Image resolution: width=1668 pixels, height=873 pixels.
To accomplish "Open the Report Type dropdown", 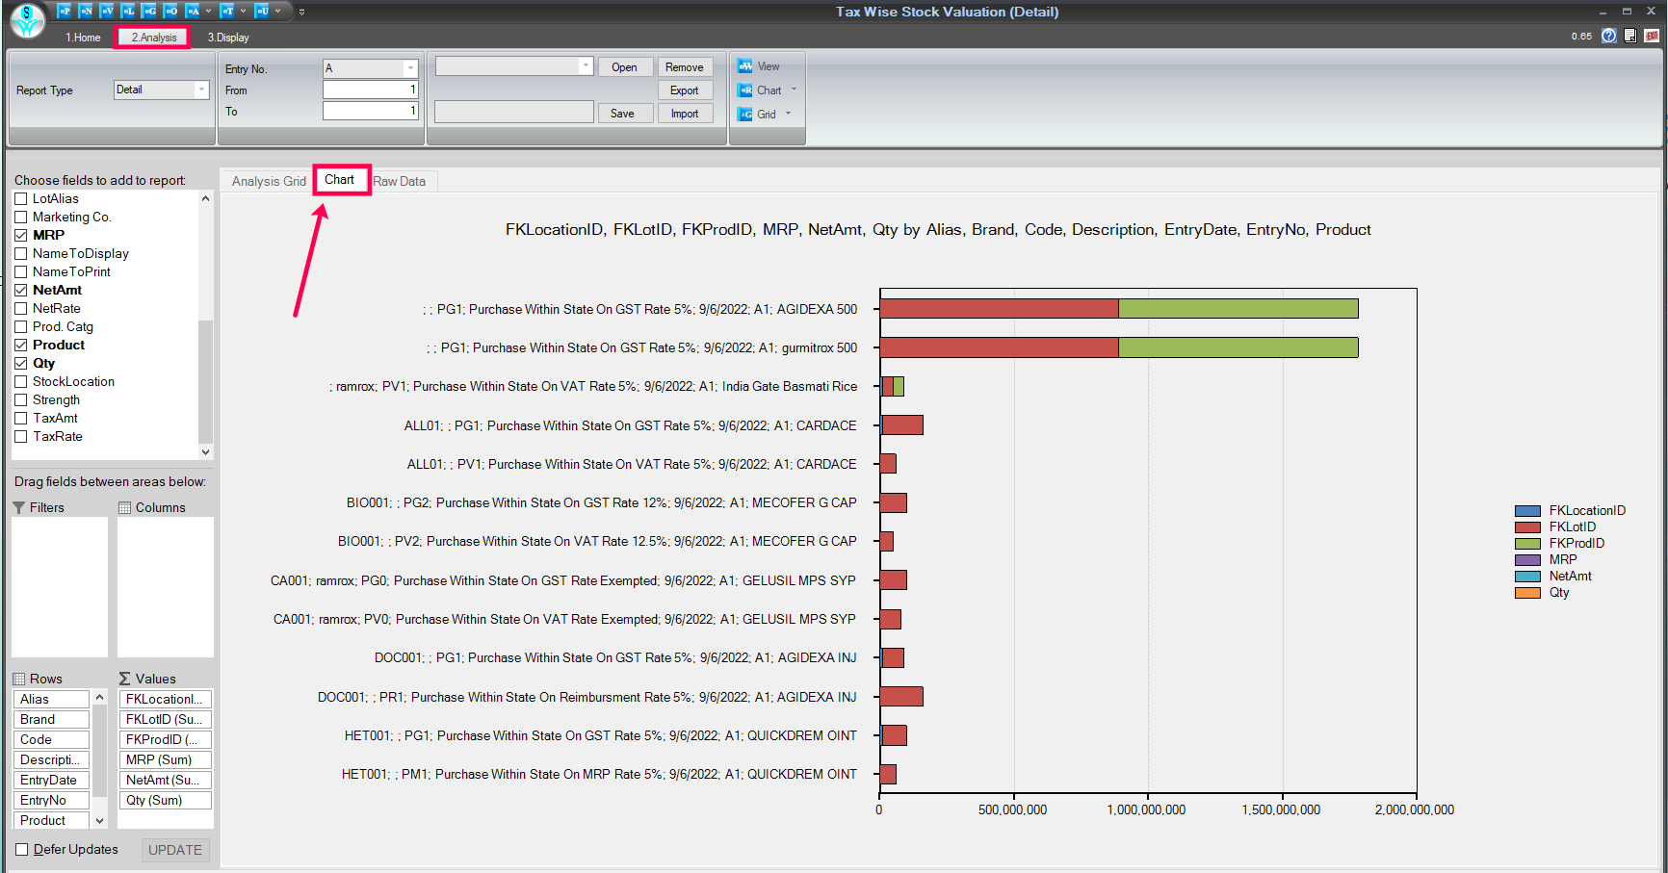I will [201, 90].
